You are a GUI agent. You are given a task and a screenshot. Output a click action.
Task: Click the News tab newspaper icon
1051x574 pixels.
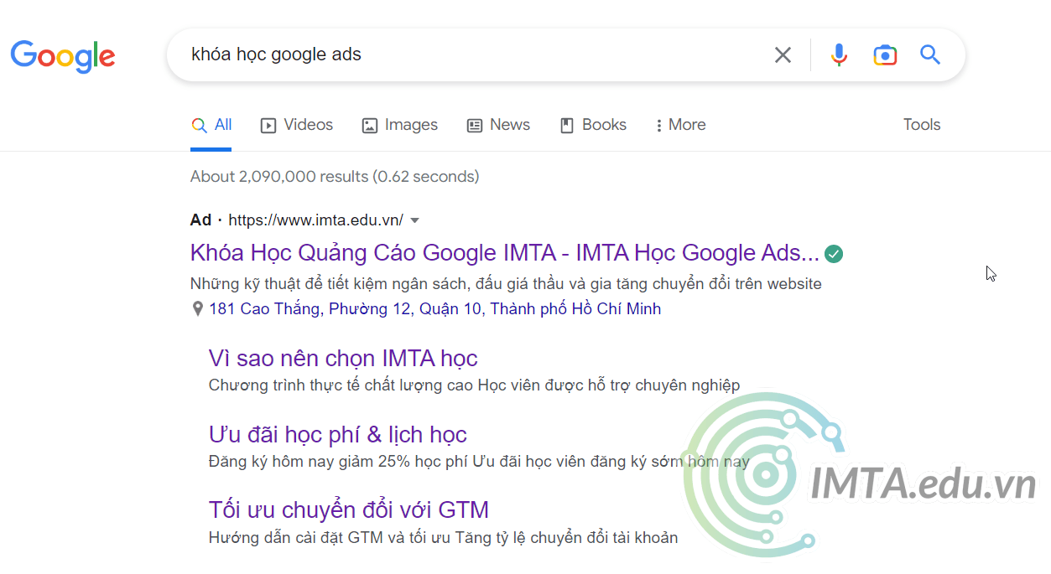[x=475, y=124]
